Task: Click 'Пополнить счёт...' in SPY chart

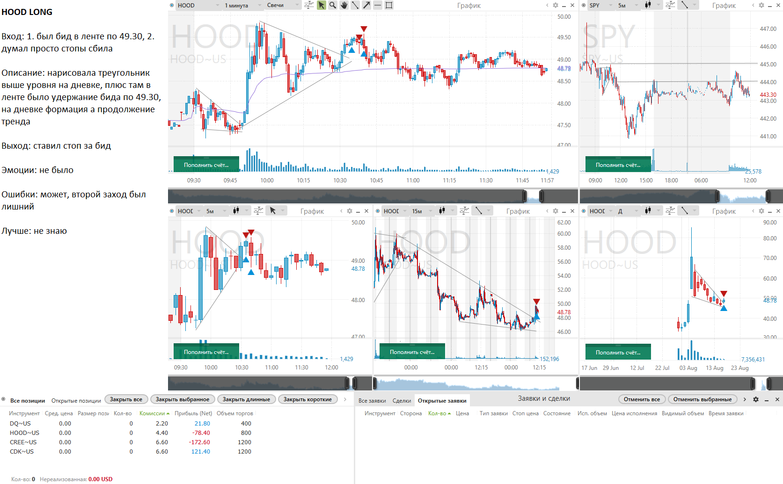Action: coord(618,165)
